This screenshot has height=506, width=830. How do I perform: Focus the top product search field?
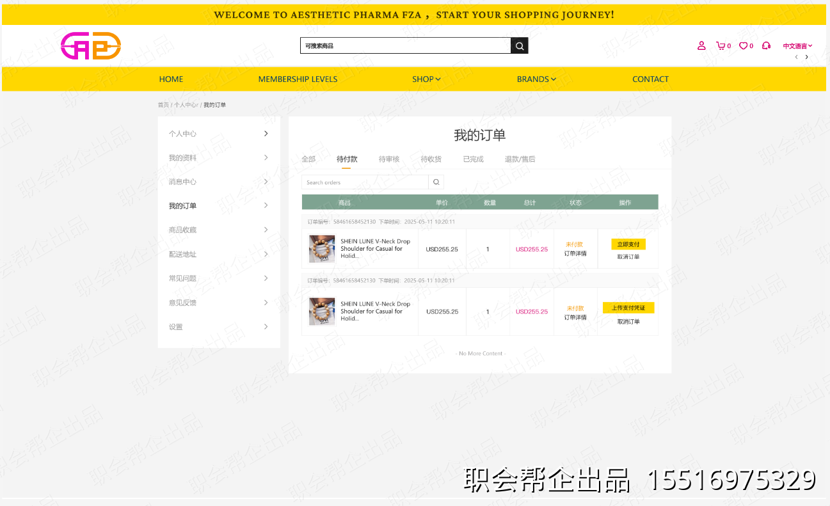pos(406,45)
